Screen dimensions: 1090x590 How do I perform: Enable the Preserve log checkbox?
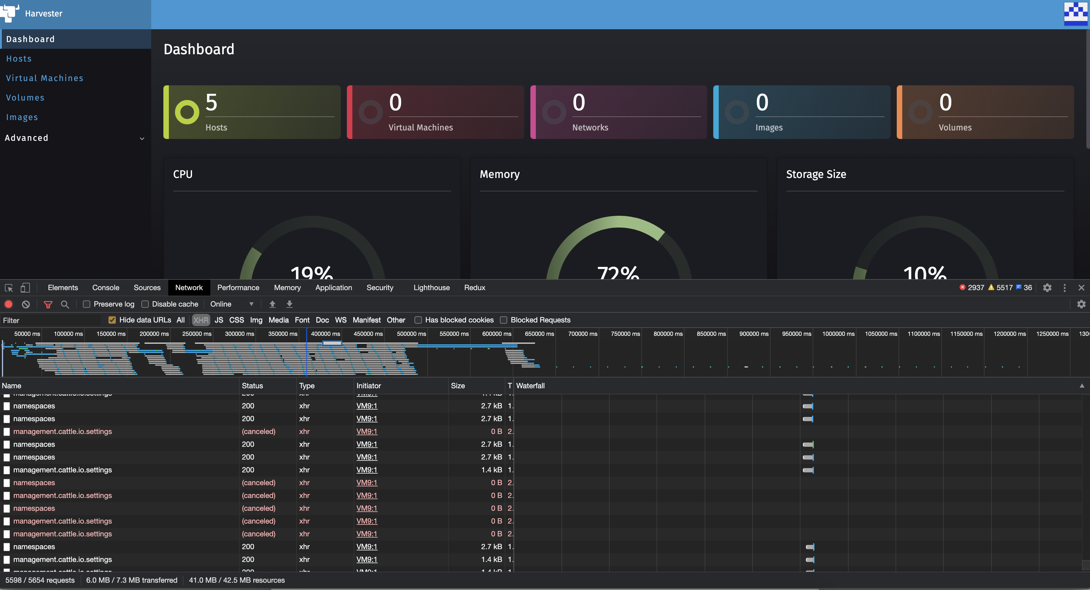(87, 304)
